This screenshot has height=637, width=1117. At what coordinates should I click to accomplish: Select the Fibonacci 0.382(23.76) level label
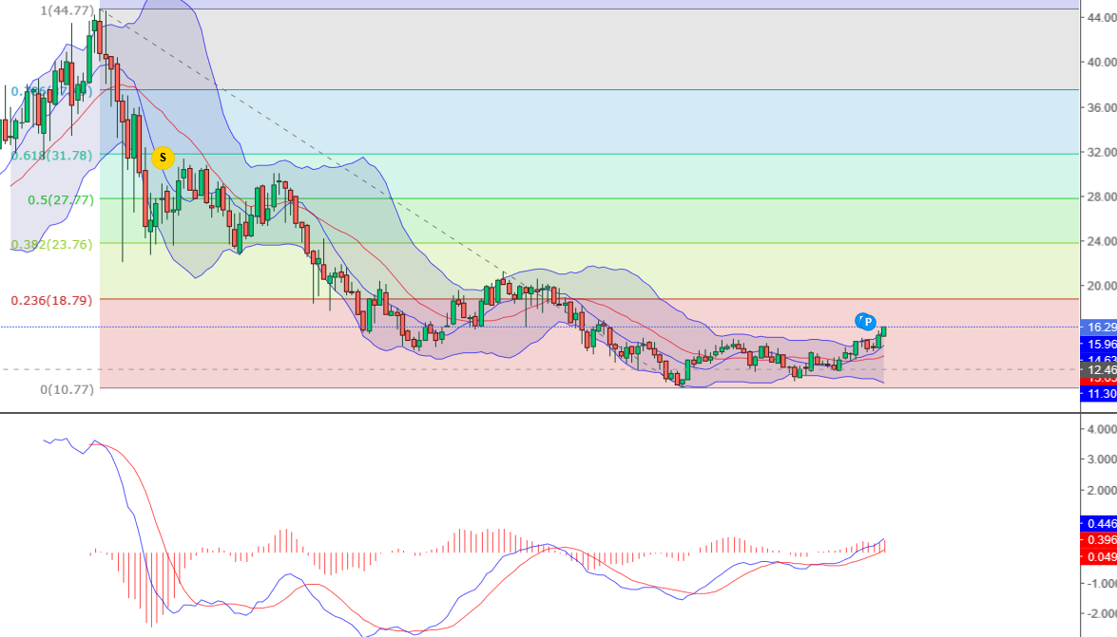(51, 244)
